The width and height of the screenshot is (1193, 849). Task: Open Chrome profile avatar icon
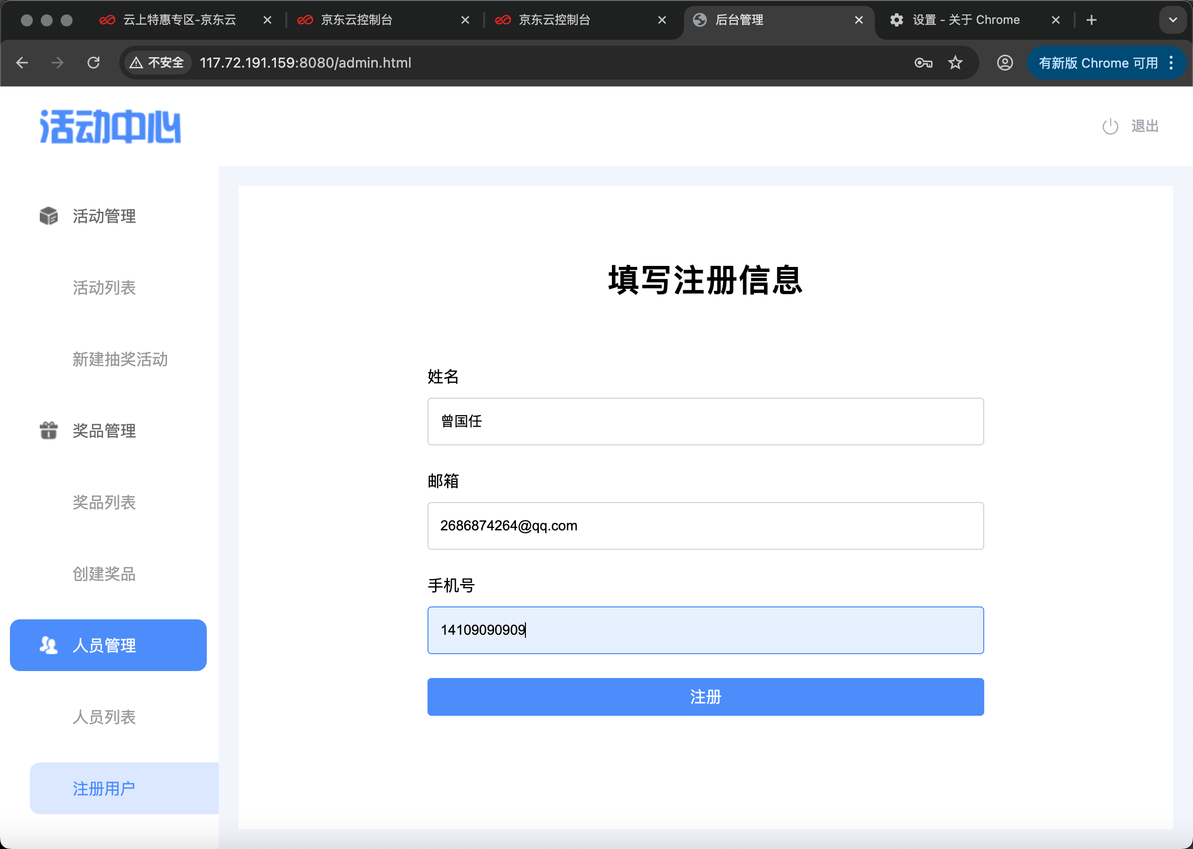coord(1004,63)
